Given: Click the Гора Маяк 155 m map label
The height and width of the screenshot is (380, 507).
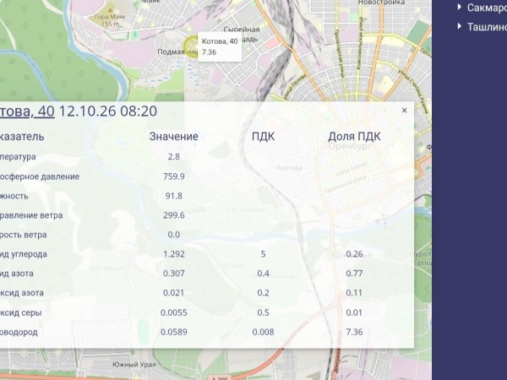Looking at the screenshot, I should click(x=110, y=19).
